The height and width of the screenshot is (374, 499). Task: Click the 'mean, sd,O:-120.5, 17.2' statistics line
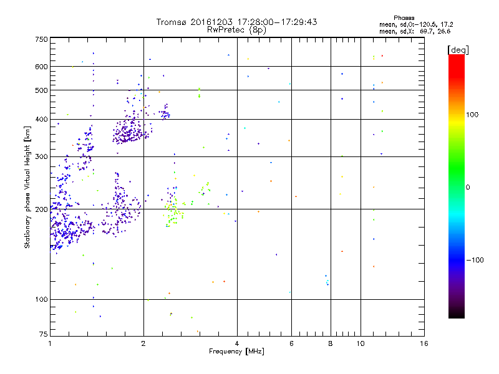click(x=416, y=24)
